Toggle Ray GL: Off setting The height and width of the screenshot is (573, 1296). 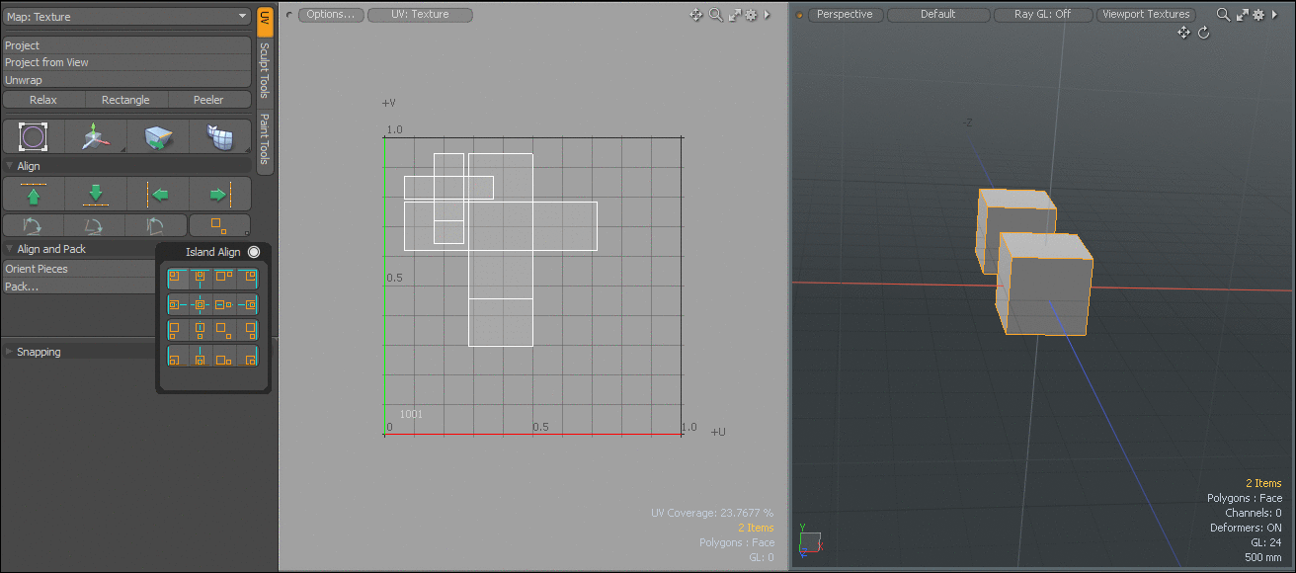pyautogui.click(x=1042, y=15)
